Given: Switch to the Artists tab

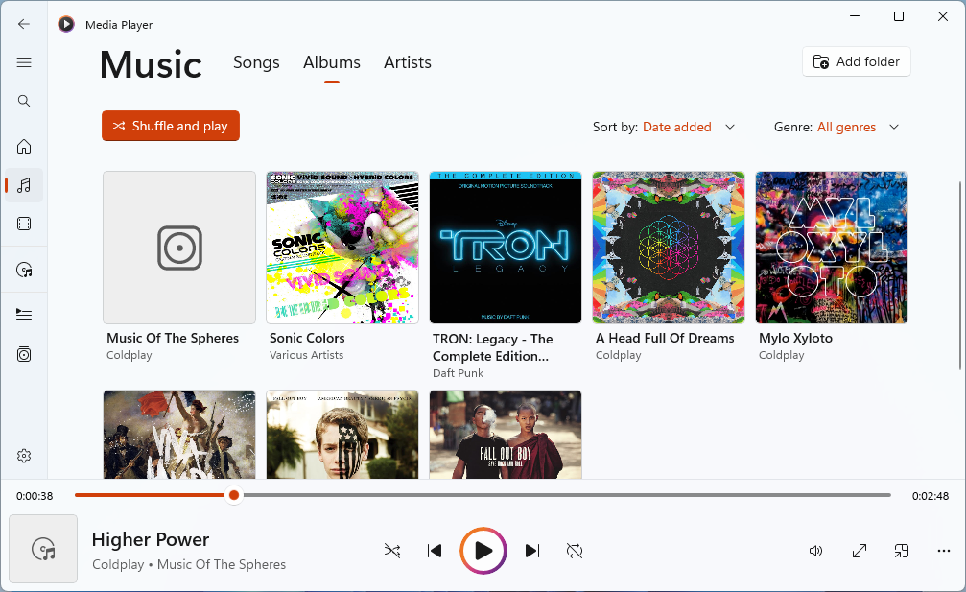Looking at the screenshot, I should [408, 62].
